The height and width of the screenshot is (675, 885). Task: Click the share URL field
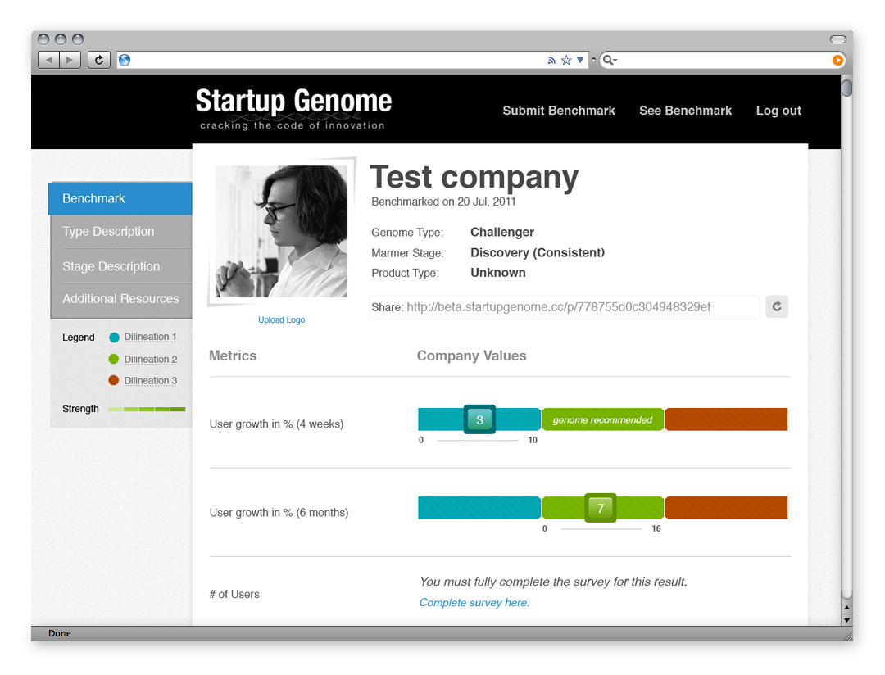coord(565,307)
